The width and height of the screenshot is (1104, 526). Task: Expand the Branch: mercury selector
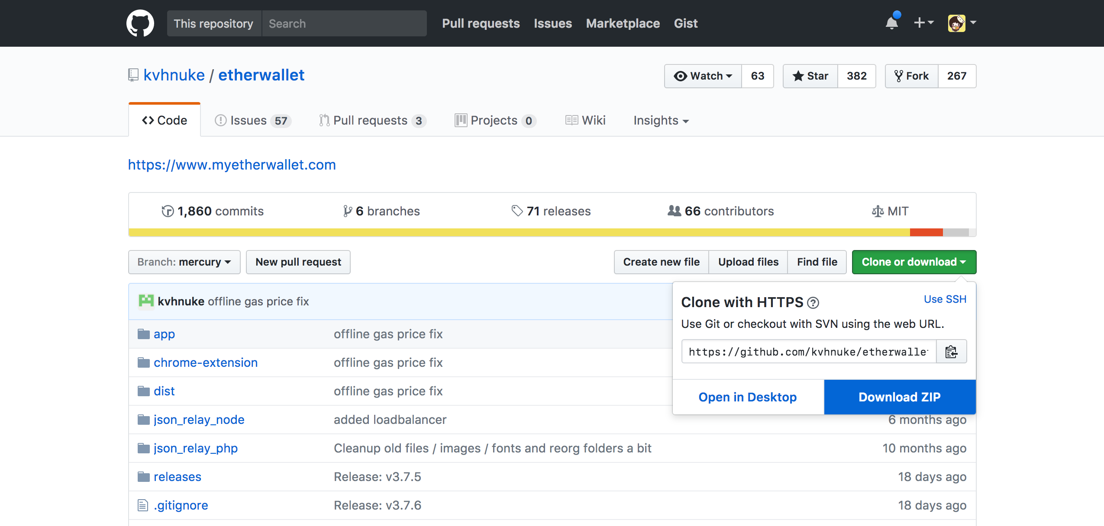(184, 262)
